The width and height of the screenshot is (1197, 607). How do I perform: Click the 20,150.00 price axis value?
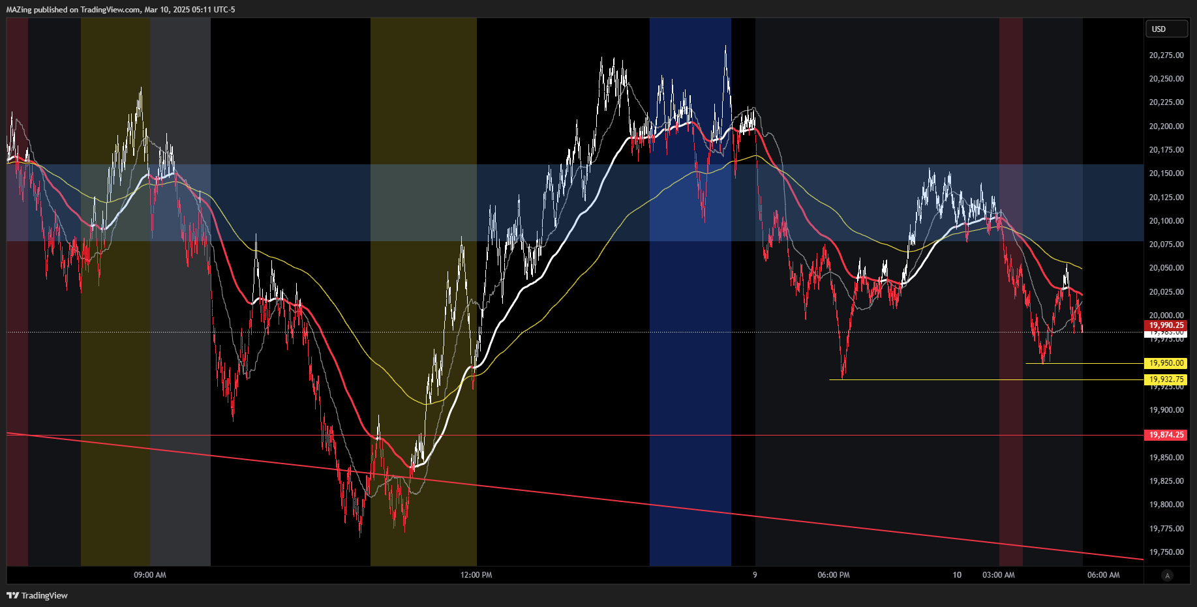1166,173
